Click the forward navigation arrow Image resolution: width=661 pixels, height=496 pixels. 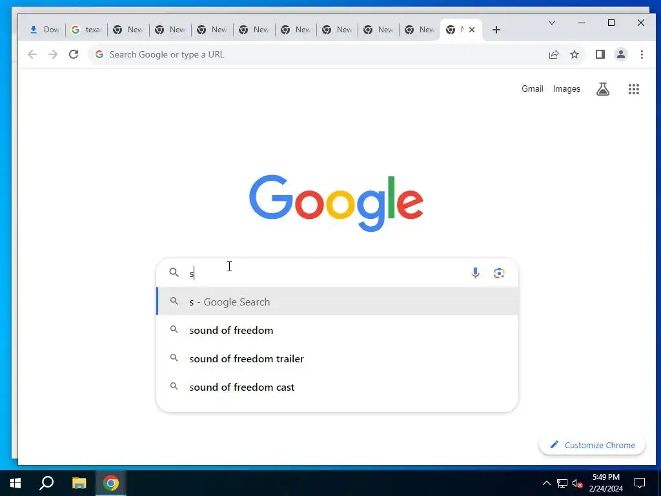53,54
